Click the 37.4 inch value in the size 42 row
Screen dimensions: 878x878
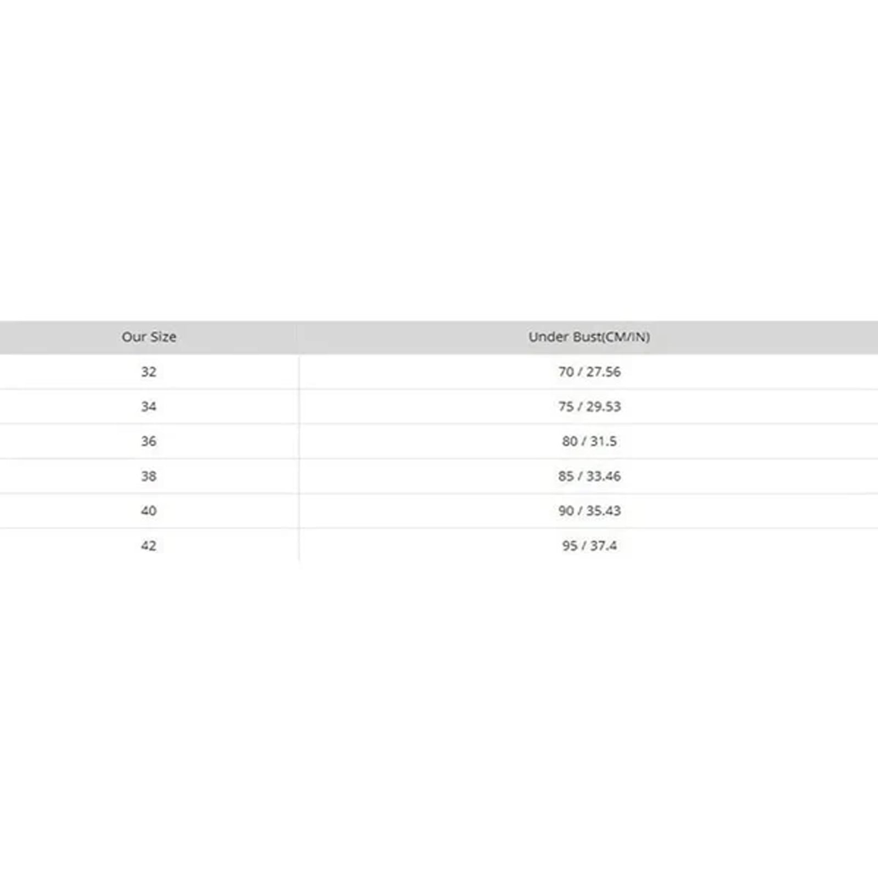pos(604,545)
